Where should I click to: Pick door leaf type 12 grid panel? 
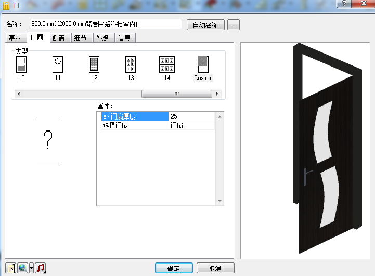[94, 64]
